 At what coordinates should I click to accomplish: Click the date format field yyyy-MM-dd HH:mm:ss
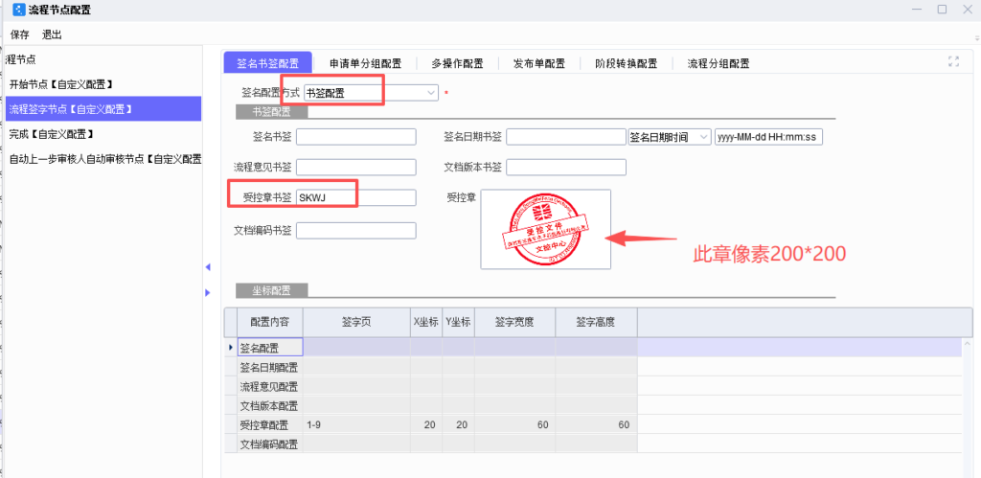point(768,137)
